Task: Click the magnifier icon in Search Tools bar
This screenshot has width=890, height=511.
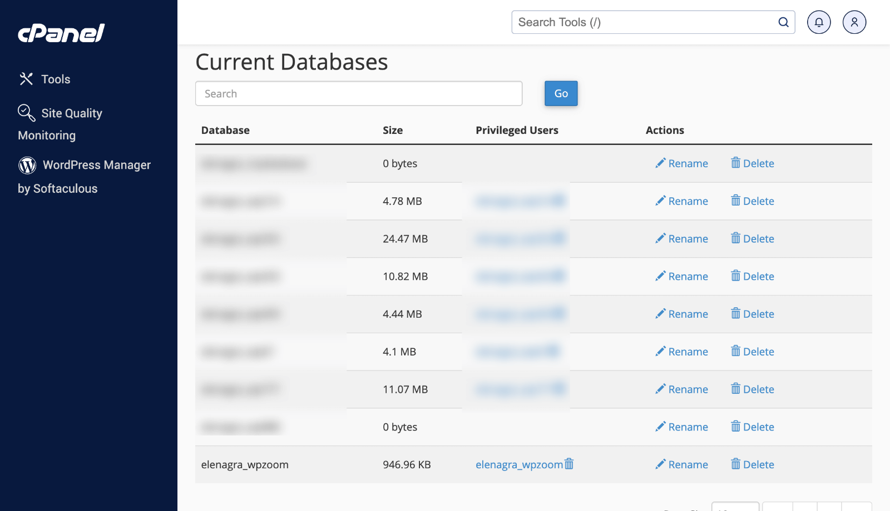Action: point(783,22)
